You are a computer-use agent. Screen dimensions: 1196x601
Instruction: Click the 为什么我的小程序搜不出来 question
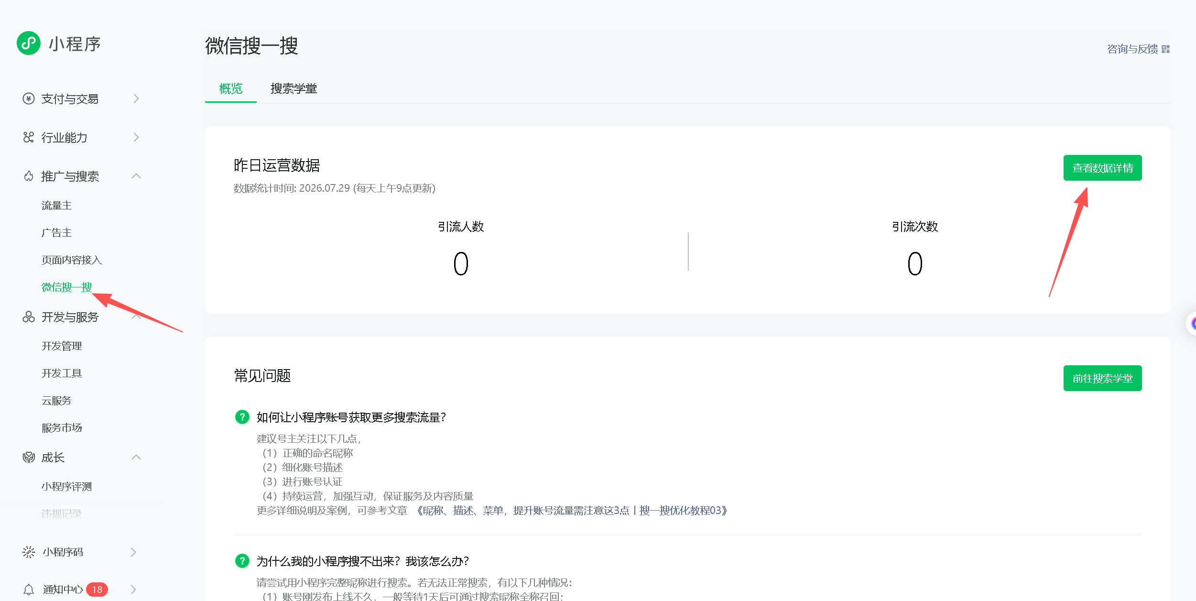[363, 561]
